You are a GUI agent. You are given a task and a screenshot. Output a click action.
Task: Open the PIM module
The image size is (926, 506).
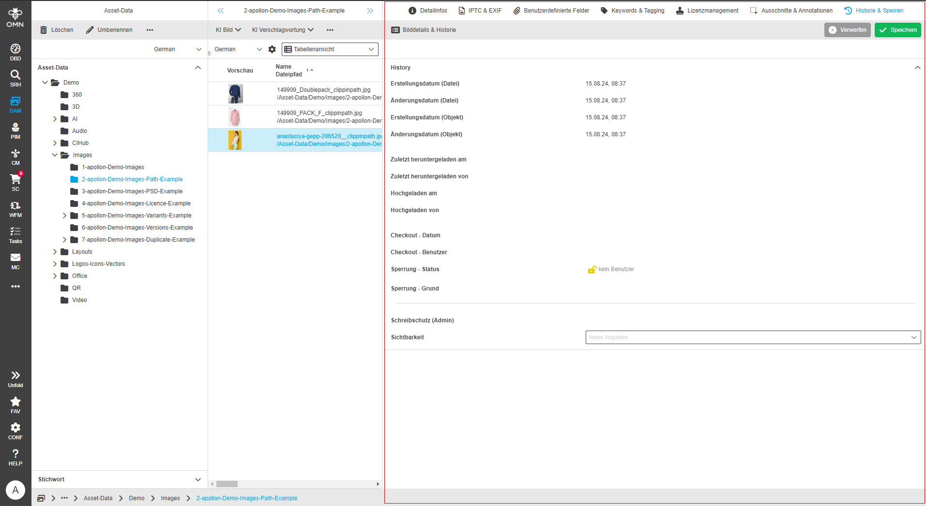[x=15, y=130]
